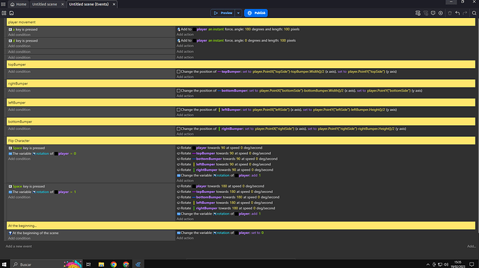Add action under 'rotation of player: set to 0'
This screenshot has height=268, width=479.
[185, 238]
